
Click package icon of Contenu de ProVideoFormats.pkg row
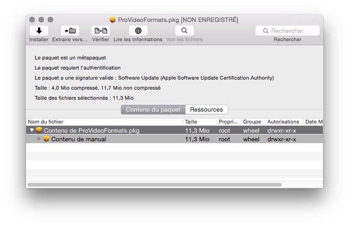(x=39, y=130)
